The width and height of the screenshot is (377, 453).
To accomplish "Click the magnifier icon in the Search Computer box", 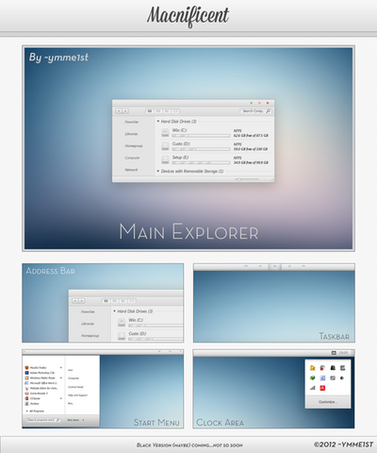I will point(268,111).
